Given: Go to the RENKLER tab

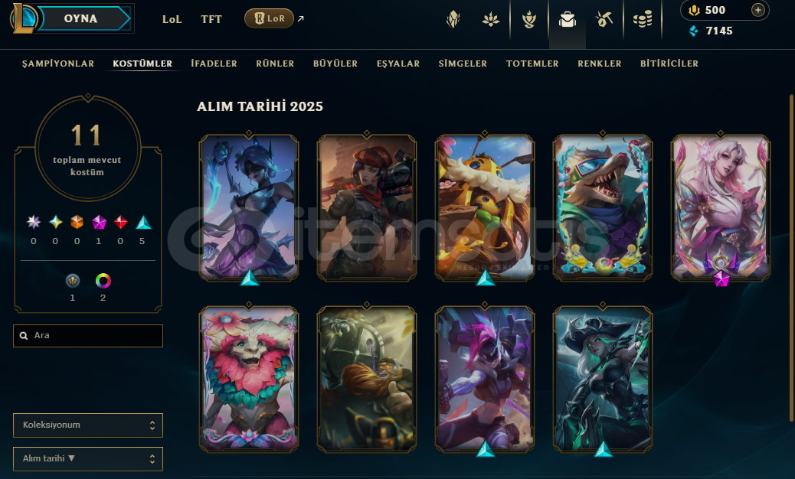Looking at the screenshot, I should point(599,64).
